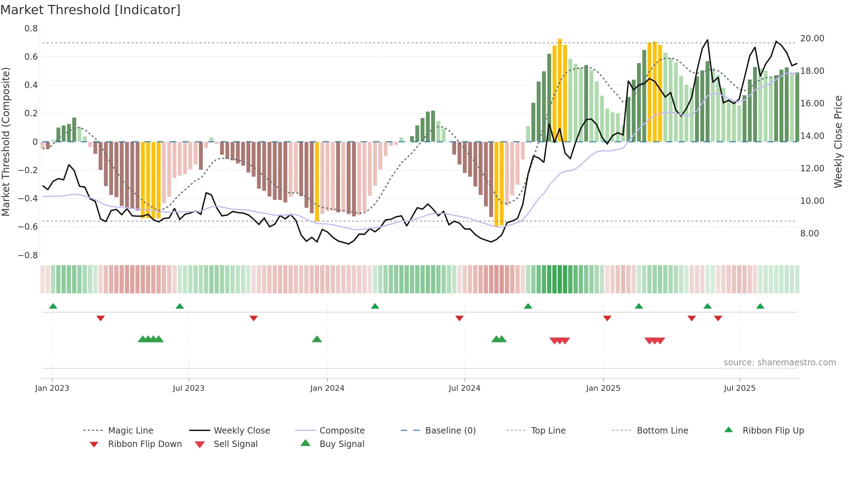848x477 pixels.
Task: Toggle the Baseline (0) legend entry
Action: coord(438,430)
